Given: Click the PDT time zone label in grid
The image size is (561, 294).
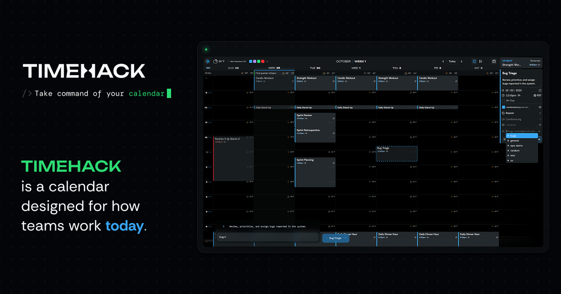Looking at the screenshot, I should click(x=208, y=68).
